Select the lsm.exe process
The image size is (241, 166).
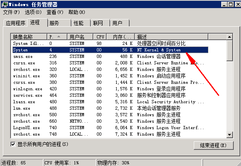coord(110,108)
